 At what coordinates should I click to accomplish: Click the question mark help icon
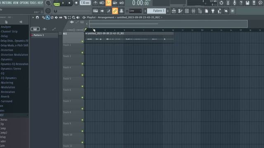[241, 3]
